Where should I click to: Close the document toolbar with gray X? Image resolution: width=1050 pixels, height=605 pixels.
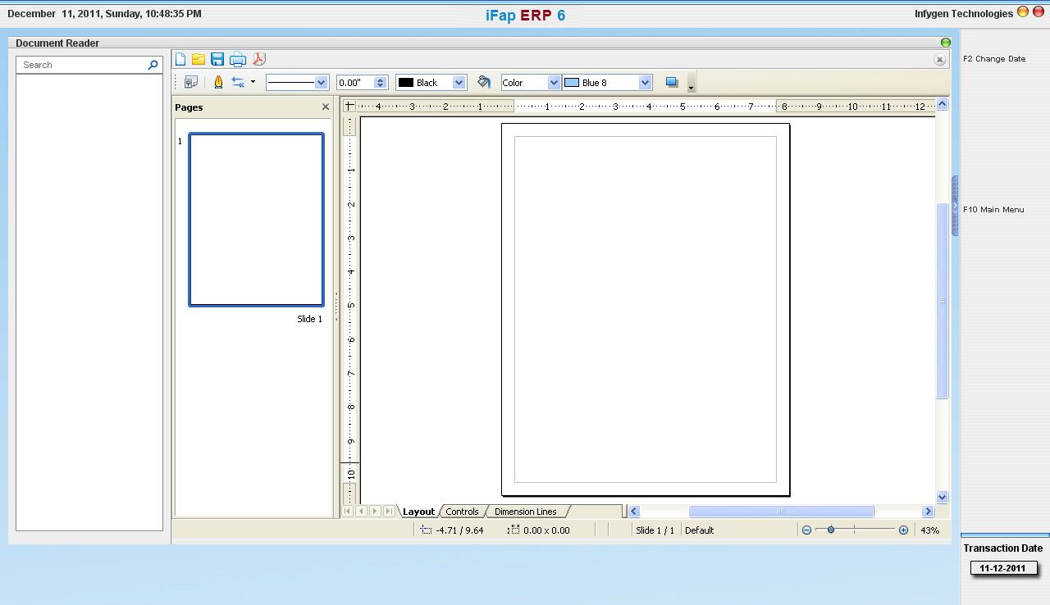[x=940, y=60]
